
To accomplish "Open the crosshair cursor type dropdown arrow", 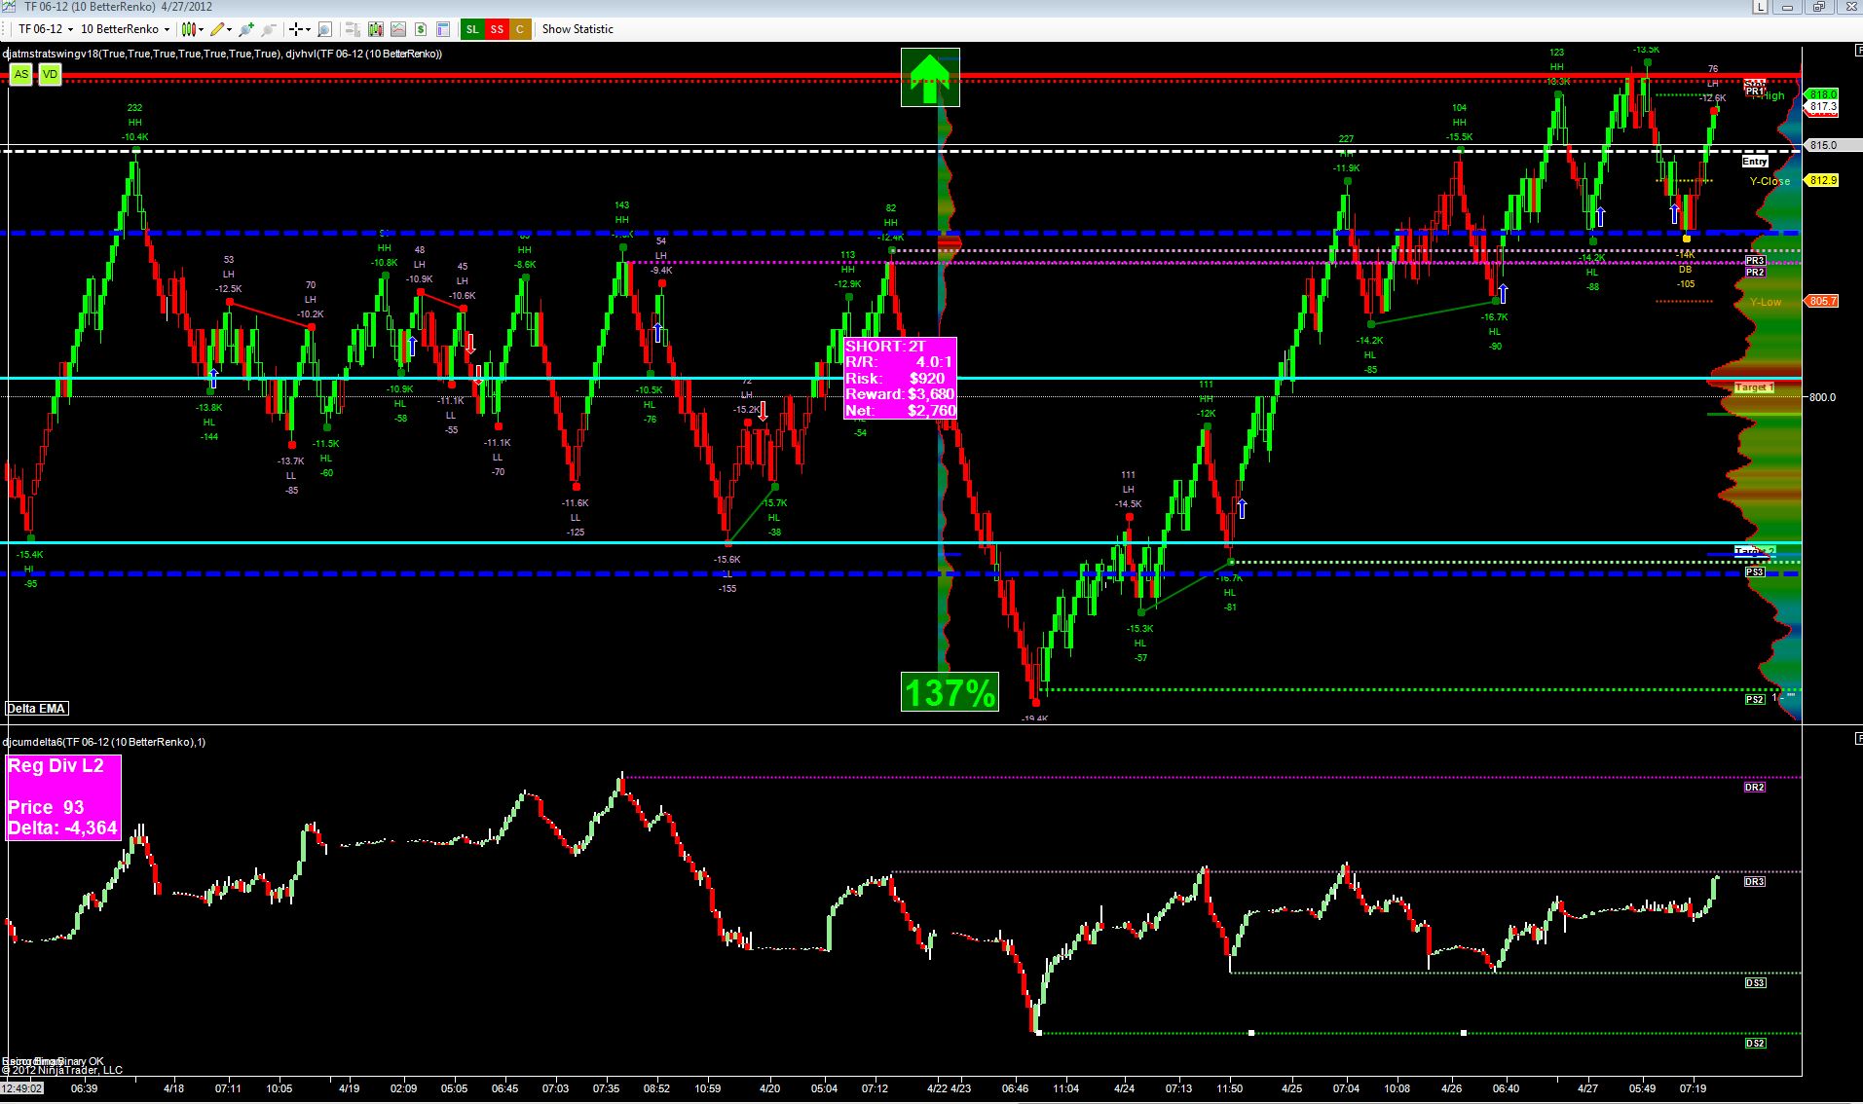I will (x=308, y=29).
